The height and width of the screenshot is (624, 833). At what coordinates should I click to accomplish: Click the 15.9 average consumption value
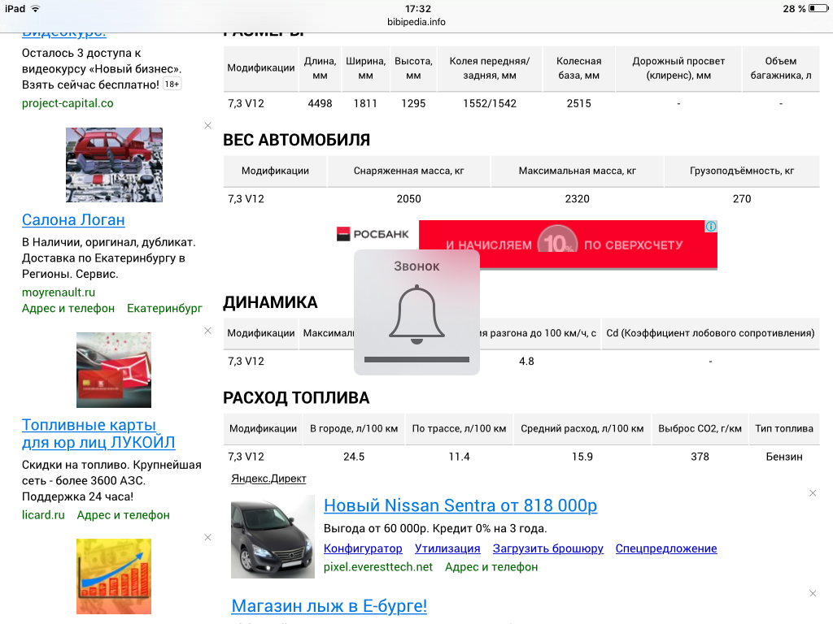tap(582, 457)
